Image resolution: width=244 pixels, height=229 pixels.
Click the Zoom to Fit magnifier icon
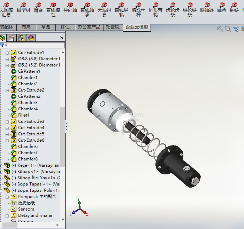[x=220, y=29]
